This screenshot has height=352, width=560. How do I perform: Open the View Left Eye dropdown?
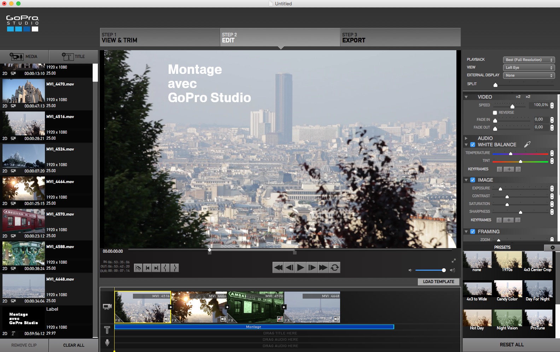pyautogui.click(x=529, y=68)
